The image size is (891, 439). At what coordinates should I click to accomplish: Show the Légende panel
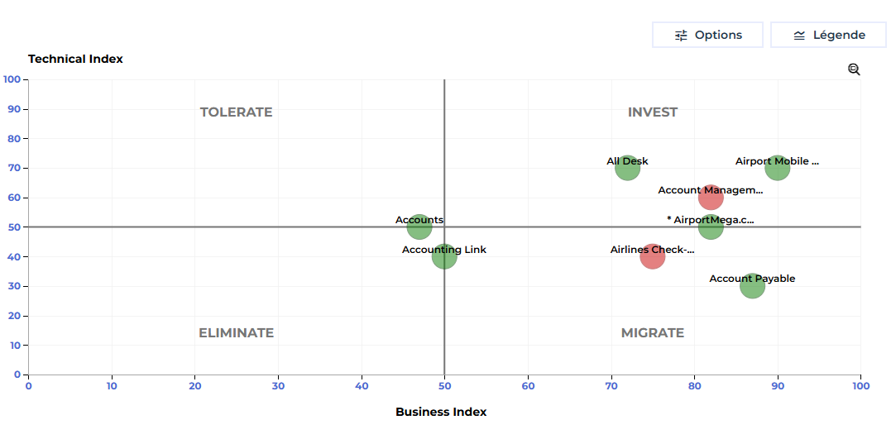(x=828, y=35)
